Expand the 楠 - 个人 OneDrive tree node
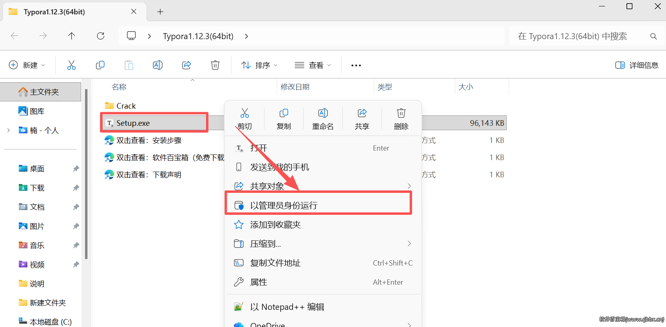Screen dimensions: 666x327 8,130
